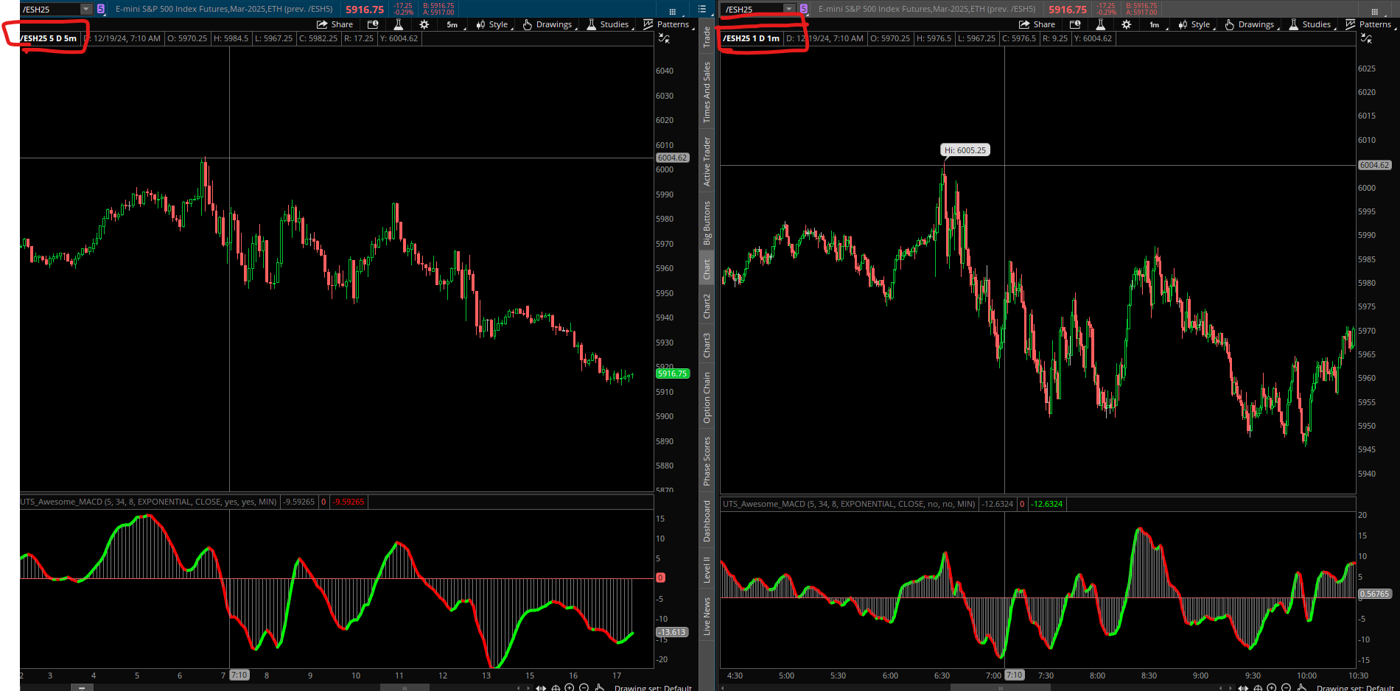Zoom out on the right chart
Image resolution: width=1400 pixels, height=691 pixels.
point(1286,688)
